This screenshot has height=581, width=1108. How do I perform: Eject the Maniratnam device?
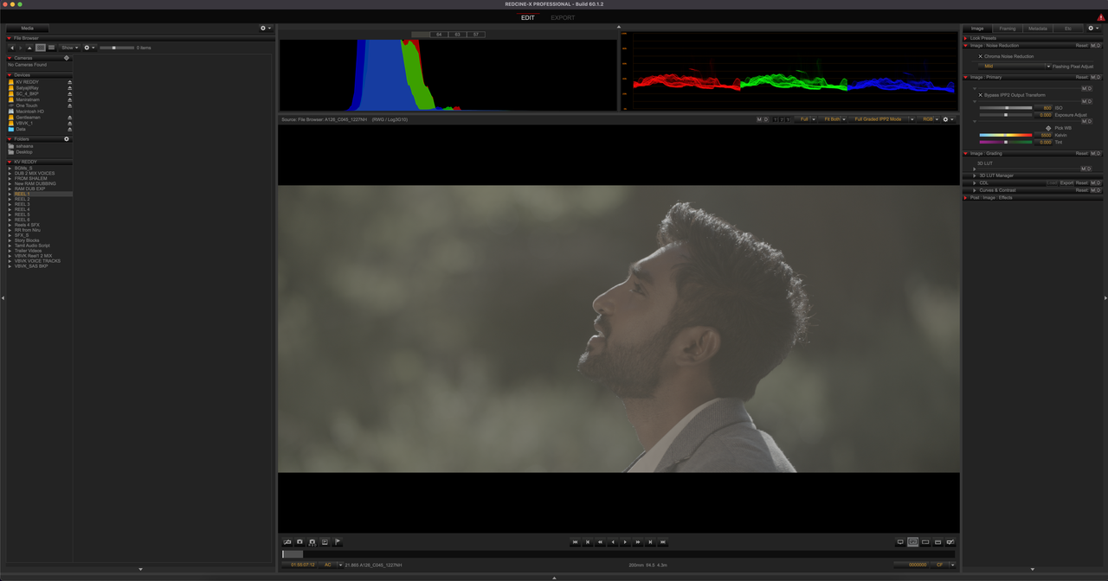pyautogui.click(x=69, y=99)
